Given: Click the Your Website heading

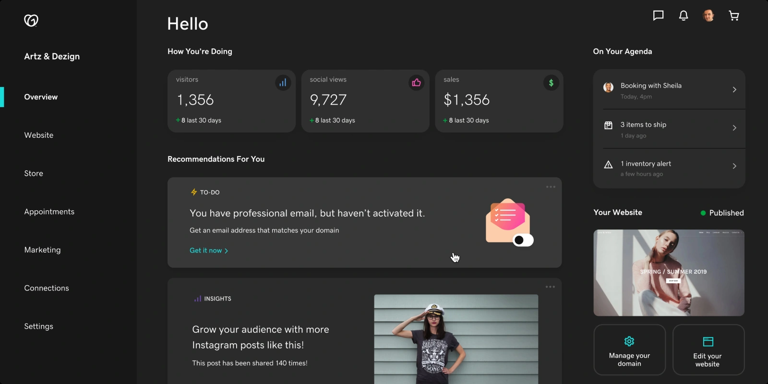Looking at the screenshot, I should tap(618, 212).
